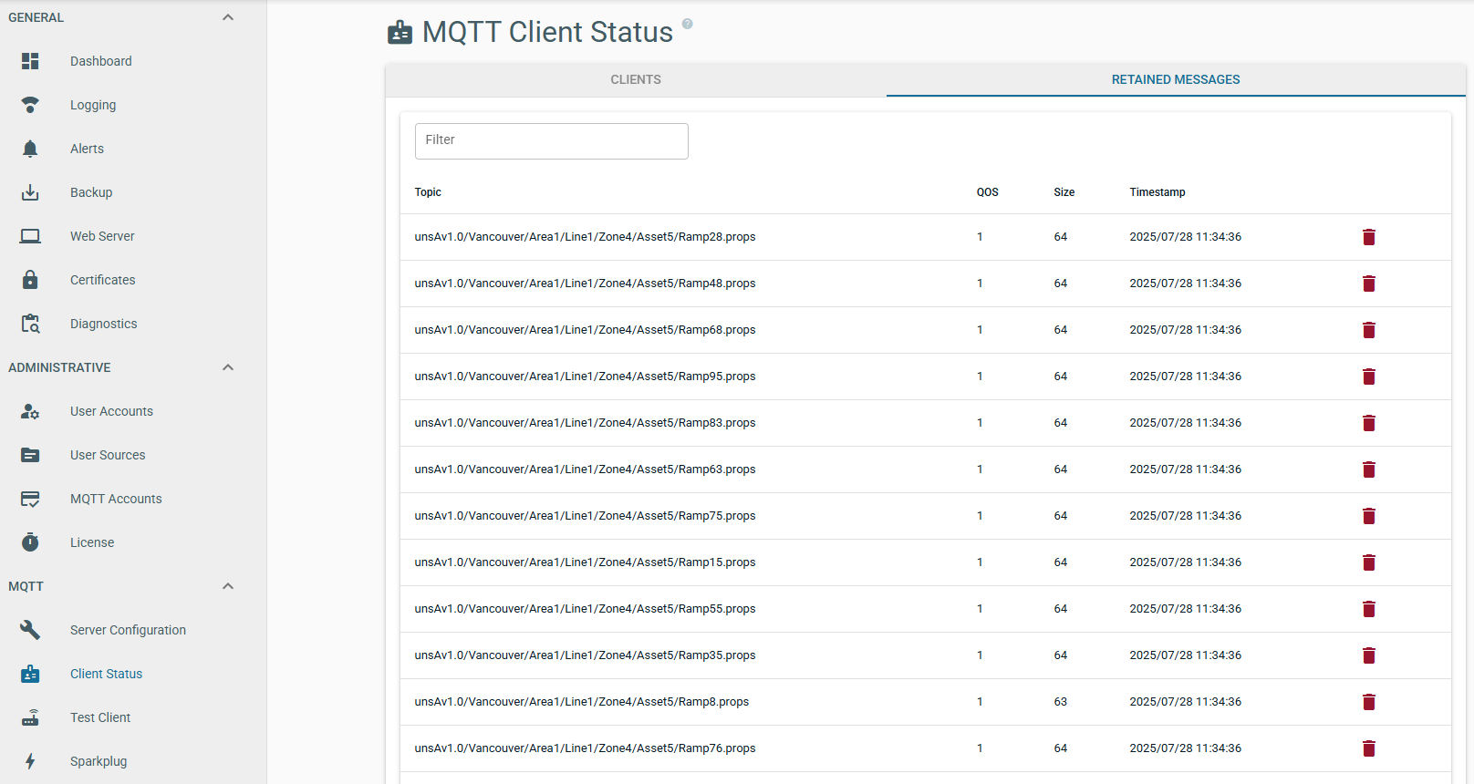This screenshot has height=784, width=1474.
Task: Click trash icon for Ramp95.props topic
Action: coord(1368,377)
